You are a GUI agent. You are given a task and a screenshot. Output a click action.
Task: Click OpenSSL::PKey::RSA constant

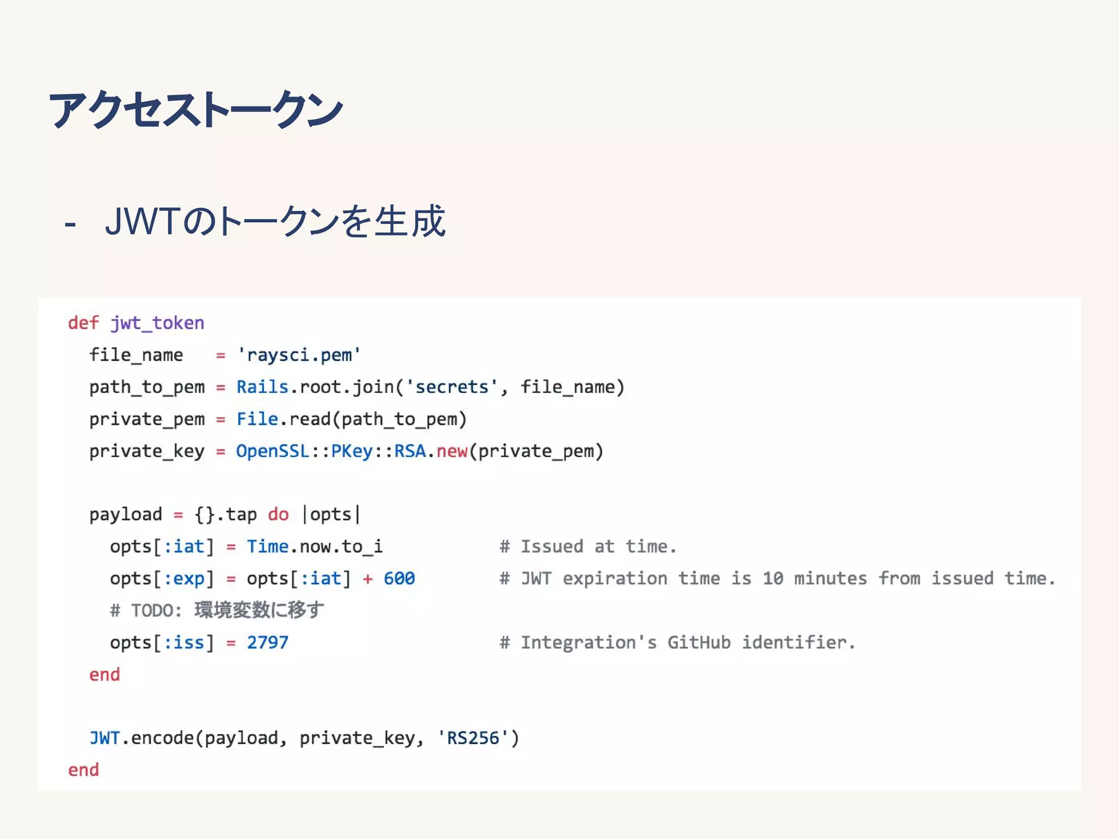[331, 451]
